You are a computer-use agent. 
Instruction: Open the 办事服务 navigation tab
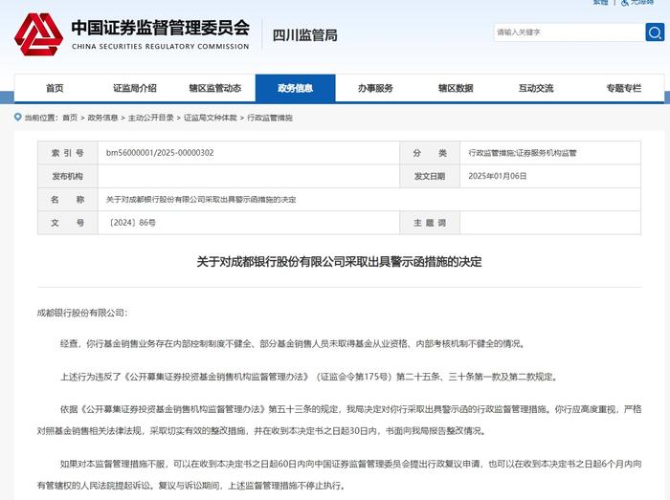tap(375, 88)
